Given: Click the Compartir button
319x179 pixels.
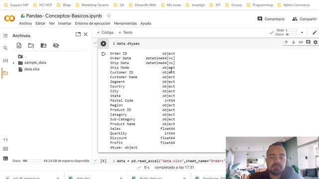Looking at the screenshot, I should (305, 19).
